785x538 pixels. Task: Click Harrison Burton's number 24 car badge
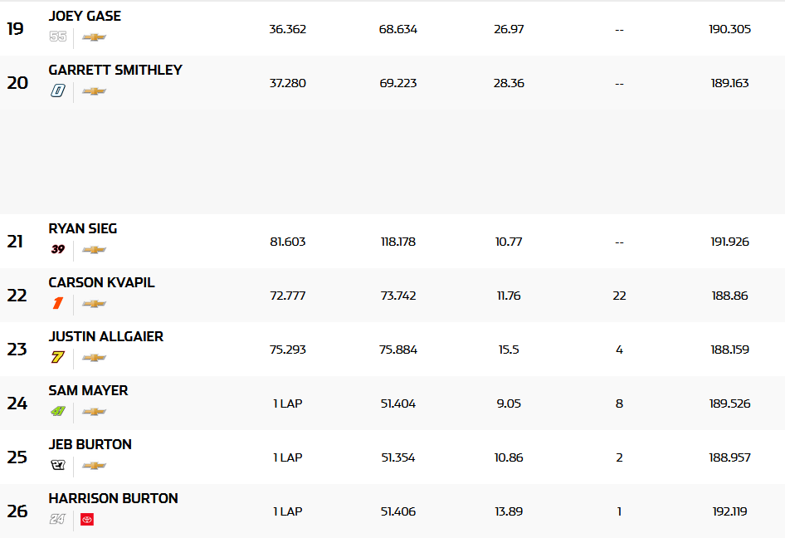point(57,520)
